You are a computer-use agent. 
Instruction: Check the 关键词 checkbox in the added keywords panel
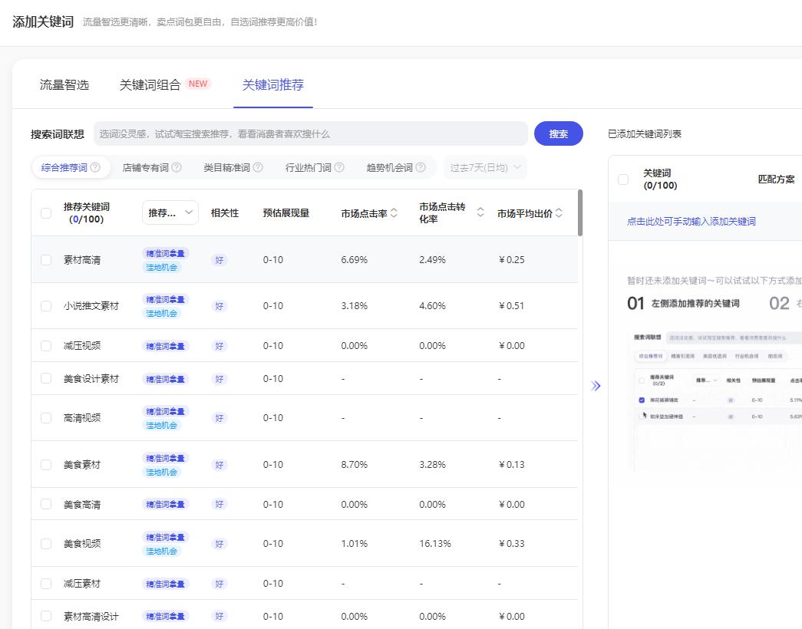(x=623, y=179)
